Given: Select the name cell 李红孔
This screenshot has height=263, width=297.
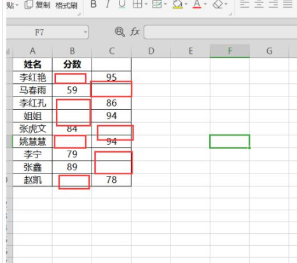Looking at the screenshot, I should click(x=32, y=103).
